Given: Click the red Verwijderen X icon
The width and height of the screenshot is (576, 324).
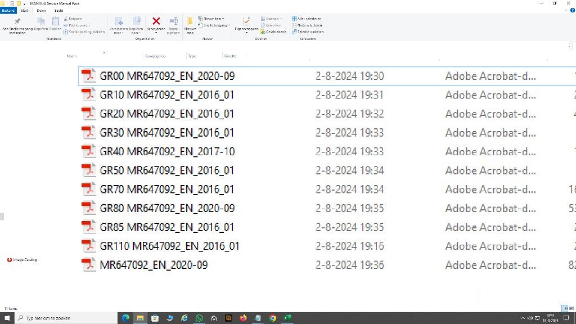Looking at the screenshot, I should point(156,21).
